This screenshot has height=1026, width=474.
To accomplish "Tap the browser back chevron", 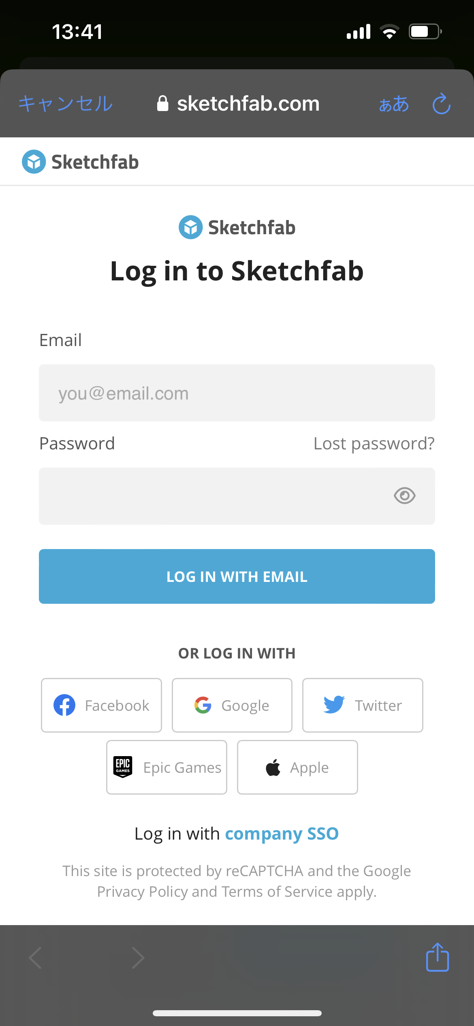I will pyautogui.click(x=35, y=958).
